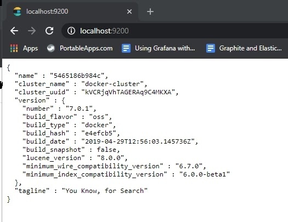Click the Elasticsearch favicon on the tab
Viewport: 288px width, 222px height.
pos(18,12)
